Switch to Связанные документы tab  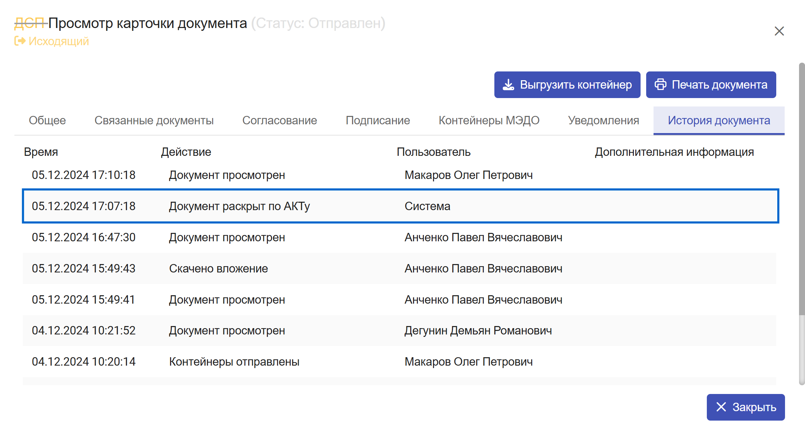tap(154, 120)
